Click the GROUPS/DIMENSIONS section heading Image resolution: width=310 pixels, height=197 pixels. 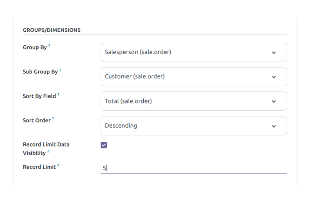pos(52,30)
